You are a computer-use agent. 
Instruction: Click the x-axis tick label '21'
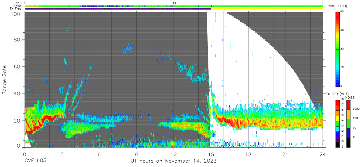(x=286, y=154)
